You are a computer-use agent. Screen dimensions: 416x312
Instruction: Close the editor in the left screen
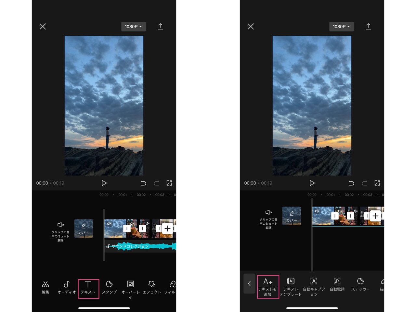[43, 27]
